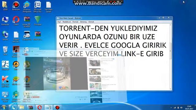
Task: Open the Redakta et menu
Action: pos(67,22)
